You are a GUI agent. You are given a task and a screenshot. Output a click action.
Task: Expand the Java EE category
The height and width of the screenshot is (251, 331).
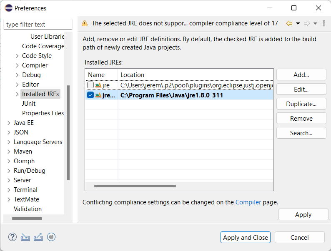9,123
